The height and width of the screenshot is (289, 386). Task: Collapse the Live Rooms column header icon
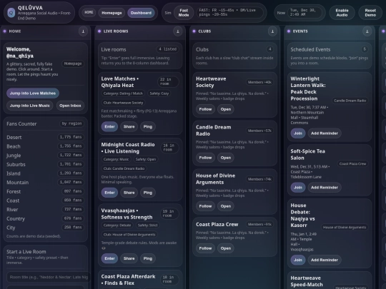pyautogui.click(x=178, y=31)
